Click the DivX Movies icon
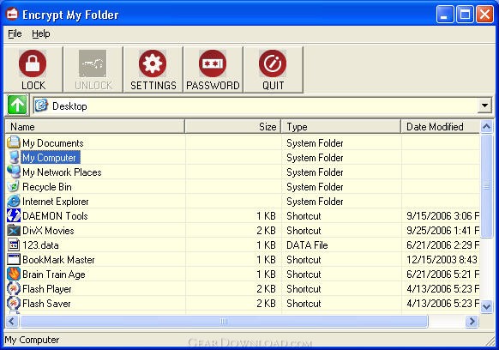 pos(14,230)
